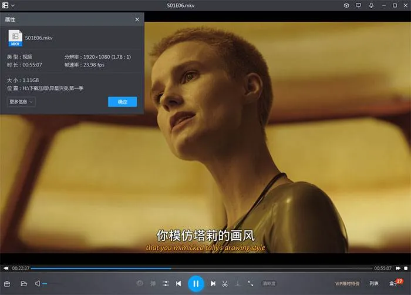Viewport: 411px width, 295px height.
Task: Go to the previous video
Action: pos(178,284)
